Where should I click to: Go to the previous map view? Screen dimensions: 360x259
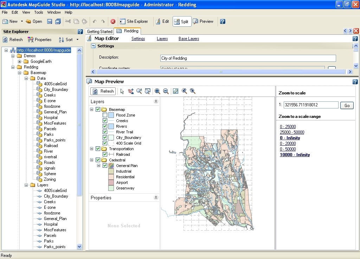tap(184, 91)
